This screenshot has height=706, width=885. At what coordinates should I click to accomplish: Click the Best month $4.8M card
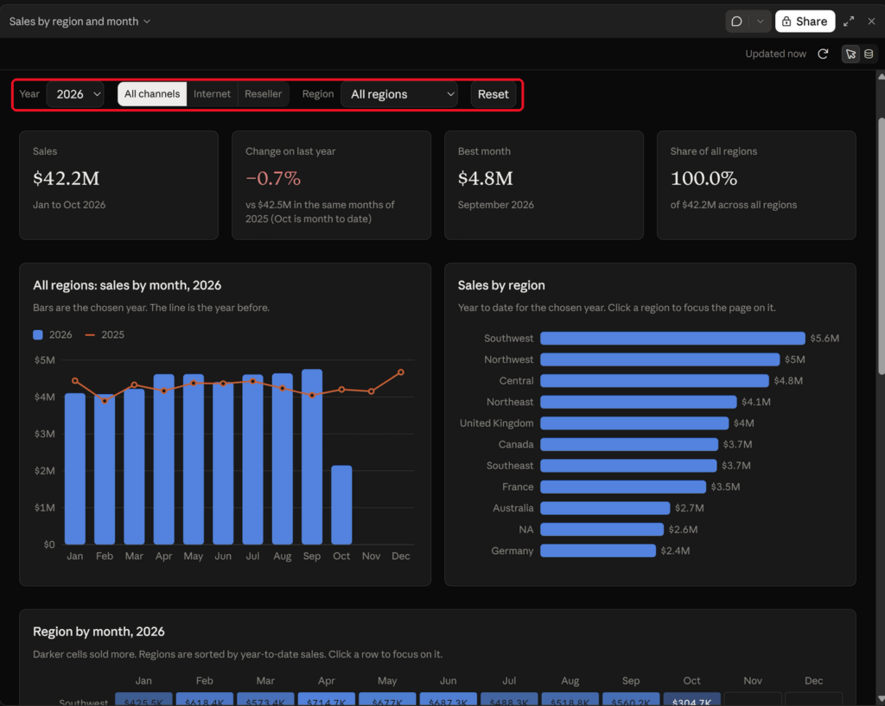pyautogui.click(x=544, y=185)
